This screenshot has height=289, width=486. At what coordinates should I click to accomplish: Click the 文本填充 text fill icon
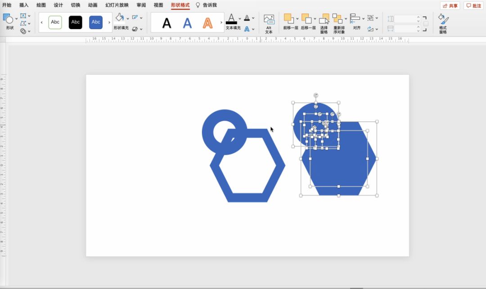(x=232, y=19)
